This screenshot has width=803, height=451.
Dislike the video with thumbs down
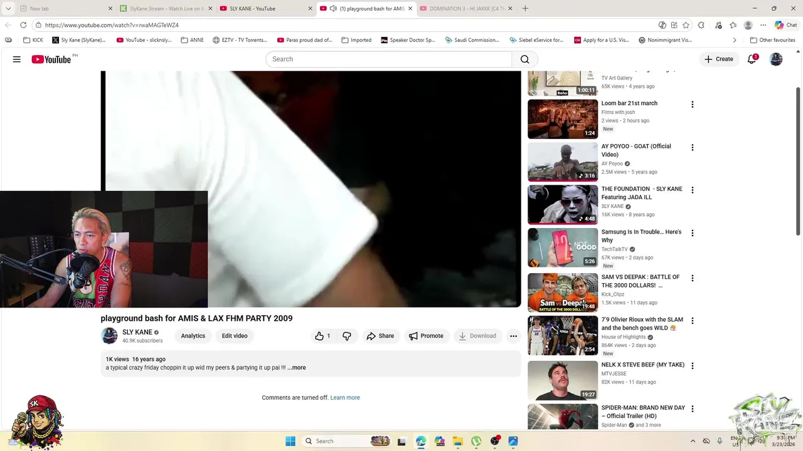tap(347, 336)
